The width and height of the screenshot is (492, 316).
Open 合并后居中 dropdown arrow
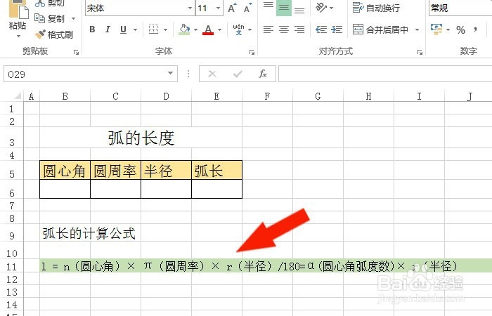tap(417, 29)
